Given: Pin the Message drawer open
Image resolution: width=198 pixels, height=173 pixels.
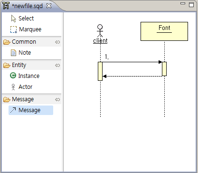Looking at the screenshot, I should [57, 99].
